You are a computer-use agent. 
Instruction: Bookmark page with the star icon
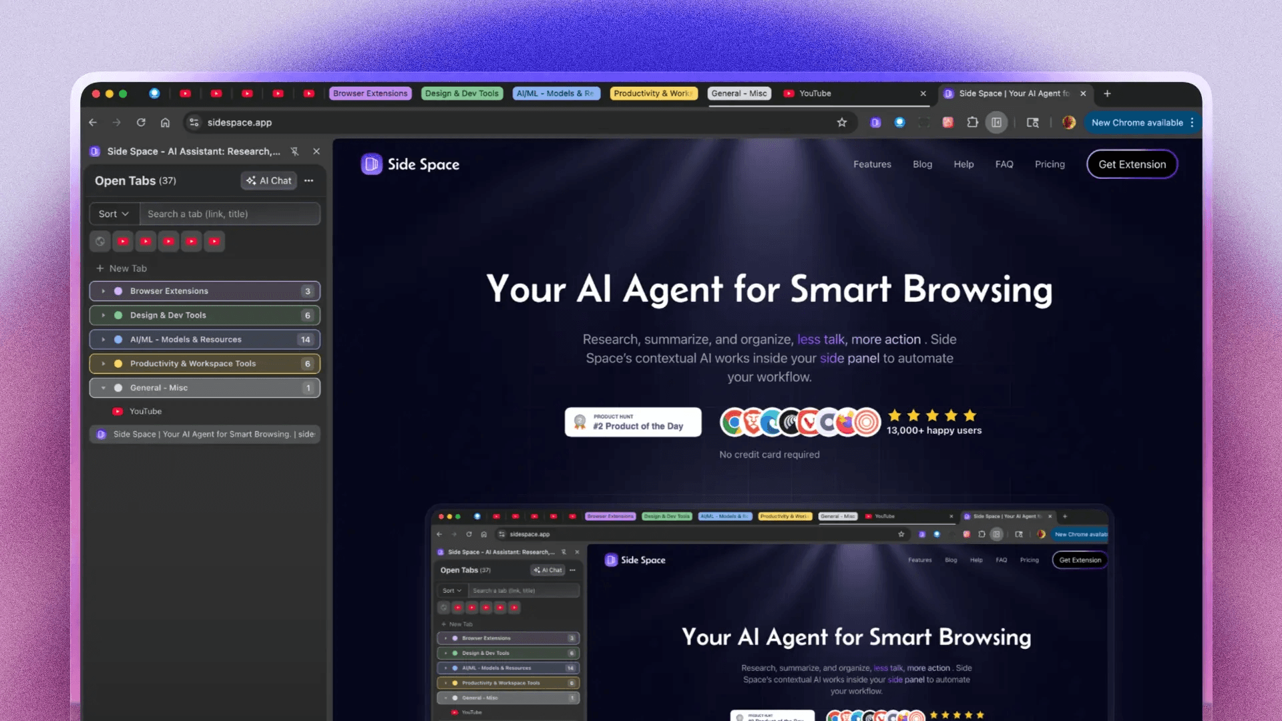coord(842,122)
